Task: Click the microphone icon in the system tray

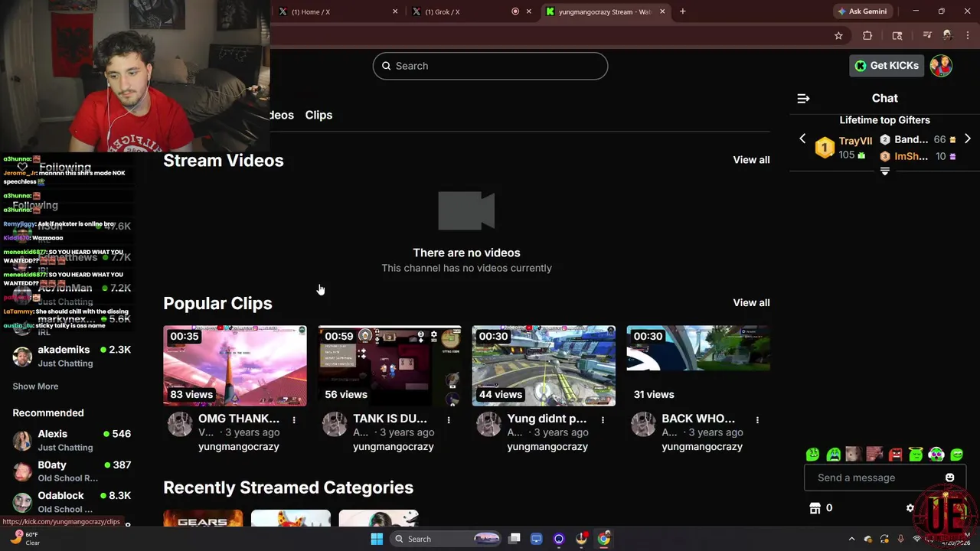Action: click(x=901, y=539)
